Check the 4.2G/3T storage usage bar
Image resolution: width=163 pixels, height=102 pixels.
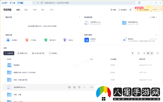[x=154, y=10]
